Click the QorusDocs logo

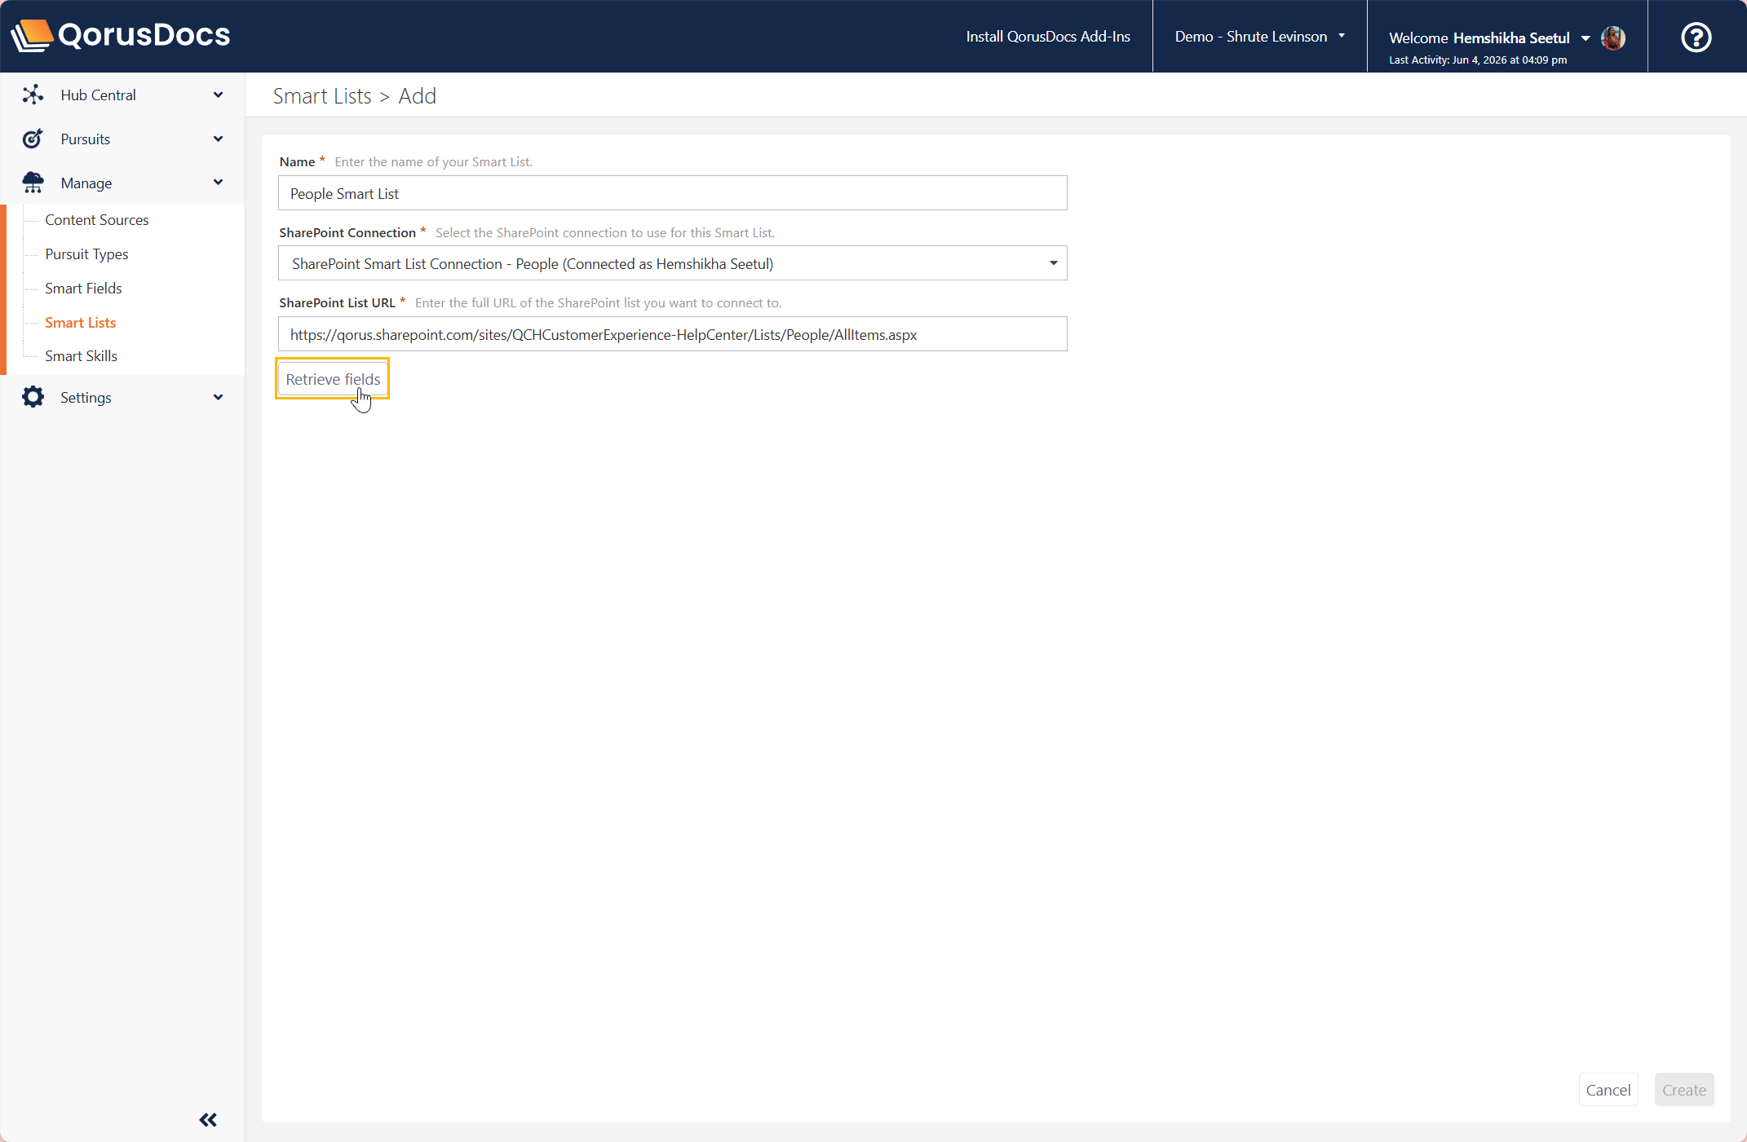tap(121, 35)
